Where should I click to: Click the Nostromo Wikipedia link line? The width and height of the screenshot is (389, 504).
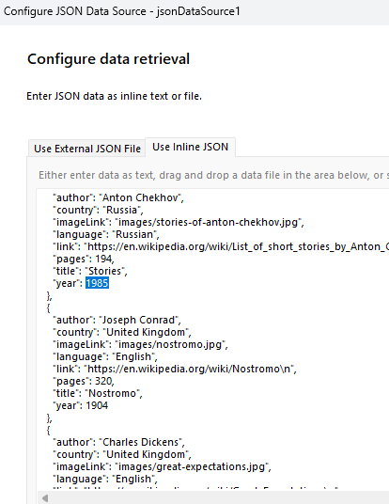pyautogui.click(x=175, y=369)
